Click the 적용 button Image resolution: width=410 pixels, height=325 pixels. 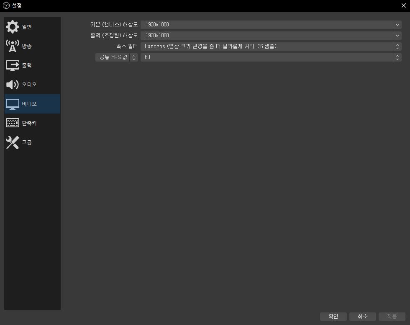pyautogui.click(x=392, y=316)
